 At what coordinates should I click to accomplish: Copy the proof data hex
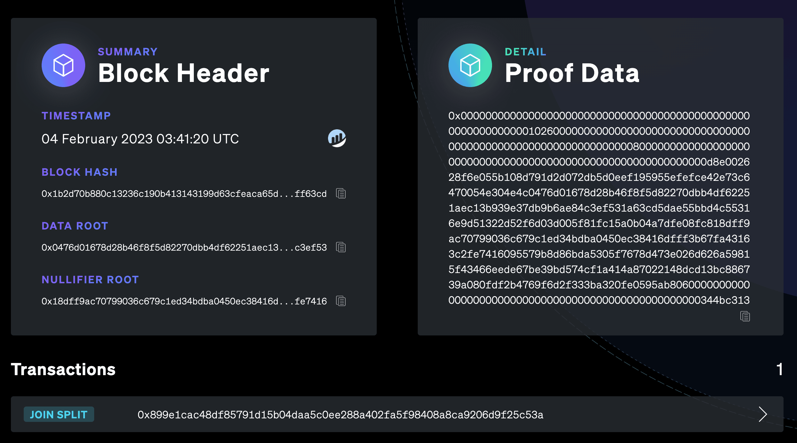click(x=745, y=317)
